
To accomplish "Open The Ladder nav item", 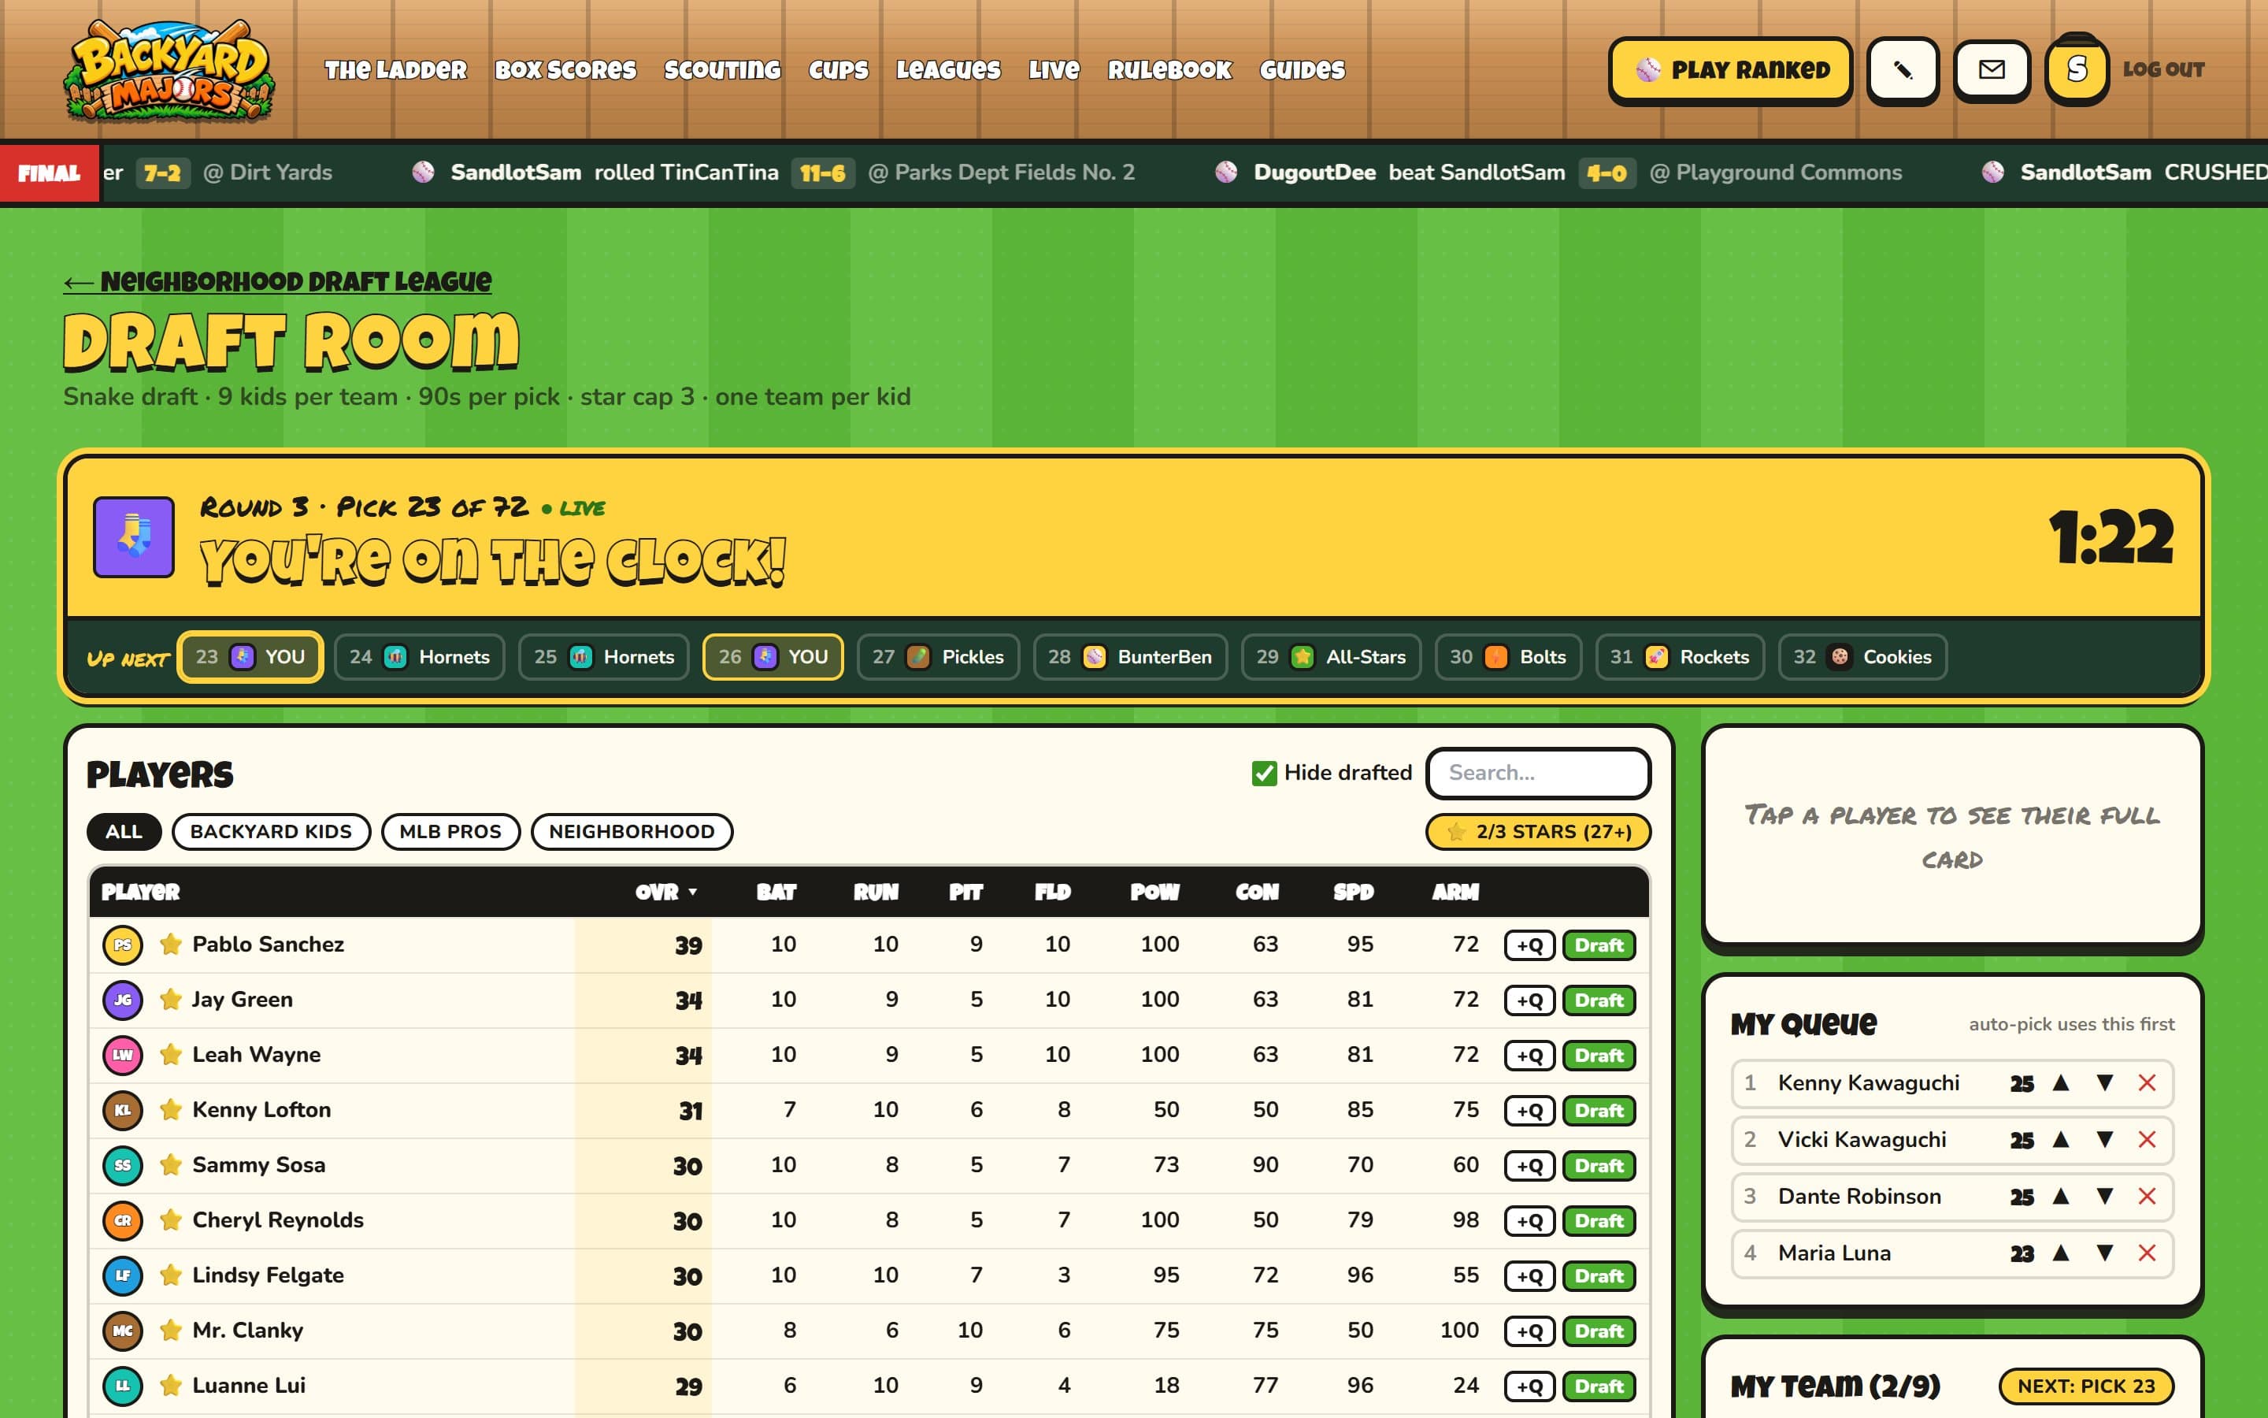I will [395, 70].
